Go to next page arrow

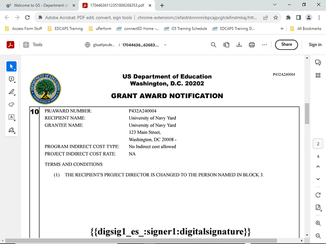[x=318, y=179]
